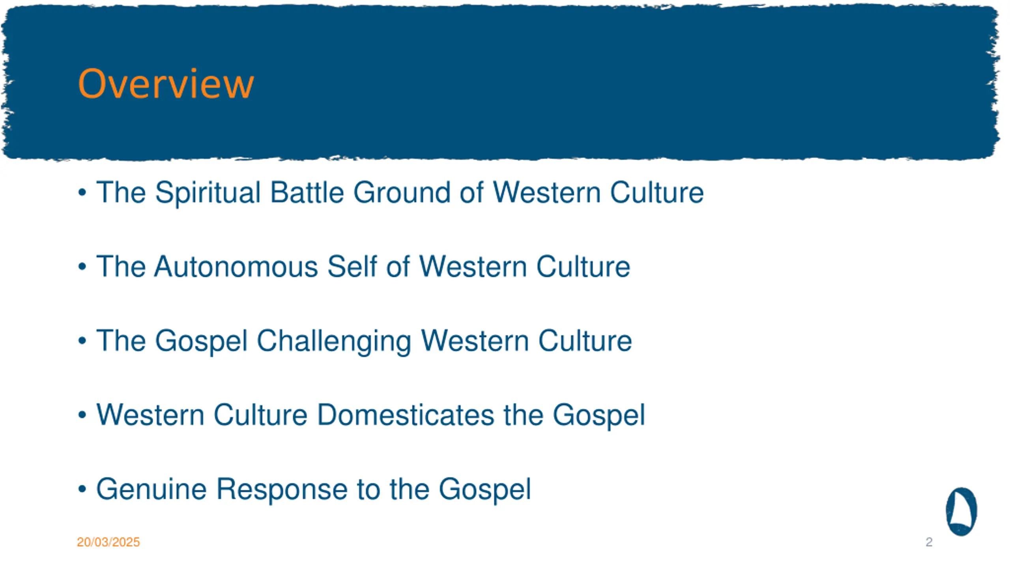Click bullet dot before Autonomous Self line

pyautogui.click(x=82, y=267)
